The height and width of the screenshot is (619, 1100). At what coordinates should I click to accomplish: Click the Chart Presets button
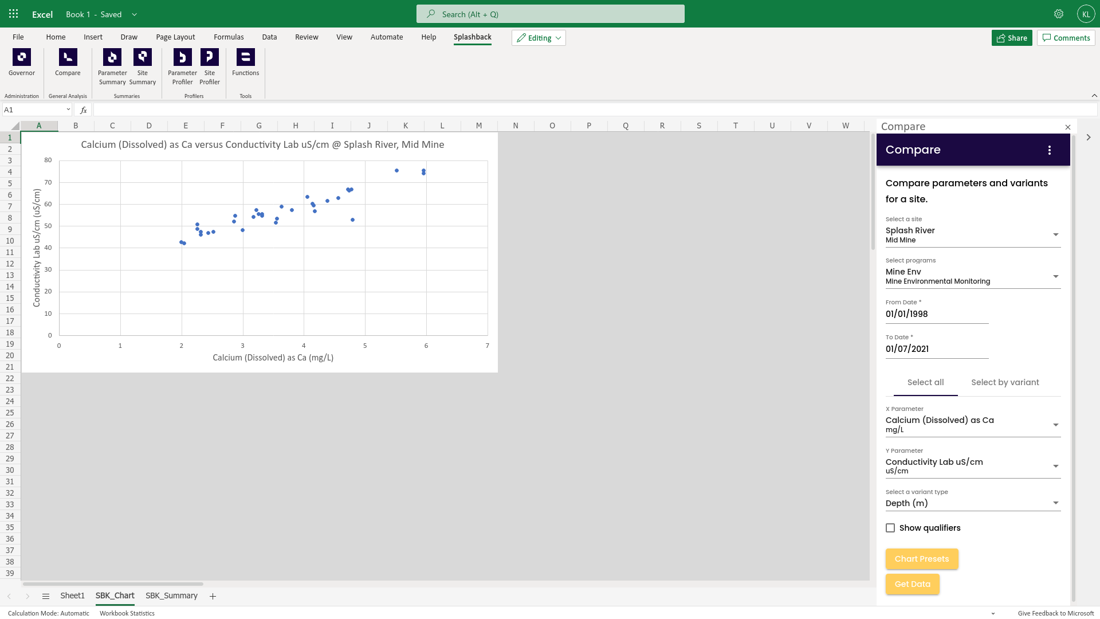(x=922, y=559)
